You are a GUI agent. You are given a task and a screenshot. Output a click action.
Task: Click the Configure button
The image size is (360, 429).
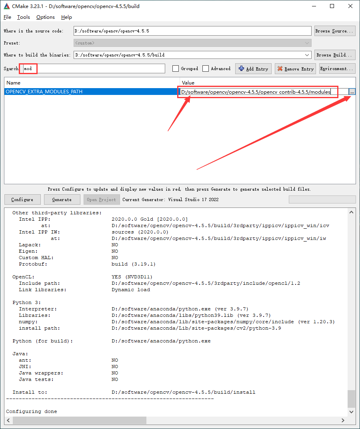22,199
